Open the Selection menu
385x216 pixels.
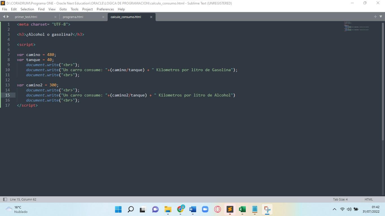[x=27, y=9]
